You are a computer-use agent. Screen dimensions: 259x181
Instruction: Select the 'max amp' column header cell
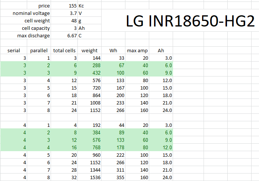137,51
